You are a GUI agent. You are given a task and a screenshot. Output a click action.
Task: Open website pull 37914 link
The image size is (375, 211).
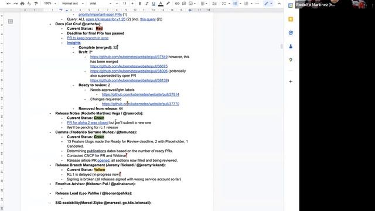[x=141, y=94]
